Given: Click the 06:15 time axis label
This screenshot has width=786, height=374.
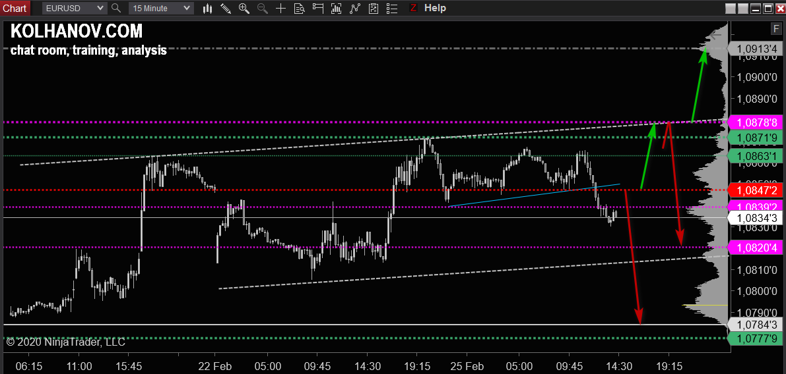Looking at the screenshot, I should (x=28, y=365).
